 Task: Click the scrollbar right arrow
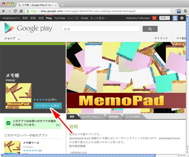click(184, 155)
